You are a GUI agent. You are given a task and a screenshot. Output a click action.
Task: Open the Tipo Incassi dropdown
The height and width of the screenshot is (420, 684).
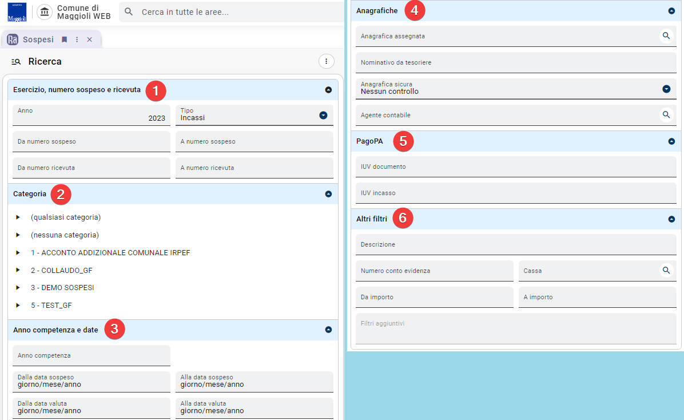tap(323, 115)
